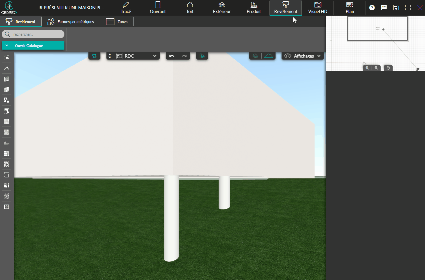Screen dimensions: 425x280
Task: Toggle the floor layers display icon
Action: [255, 56]
